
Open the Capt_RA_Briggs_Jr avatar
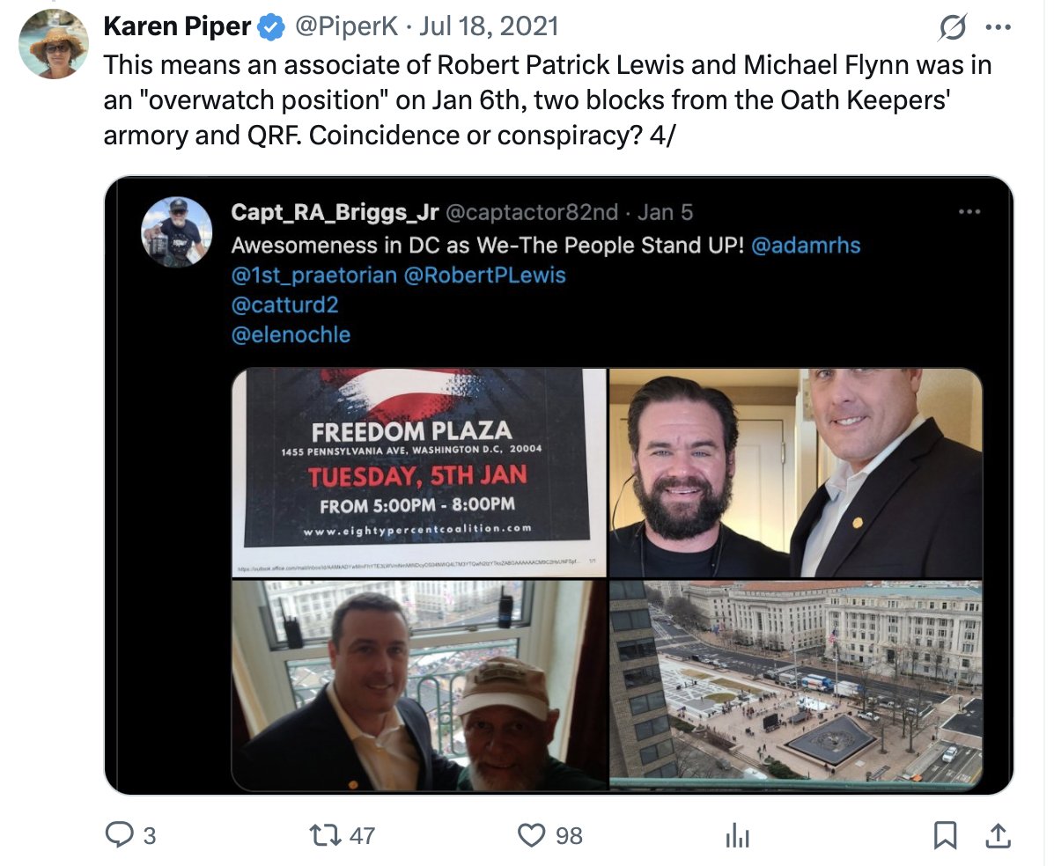177,231
